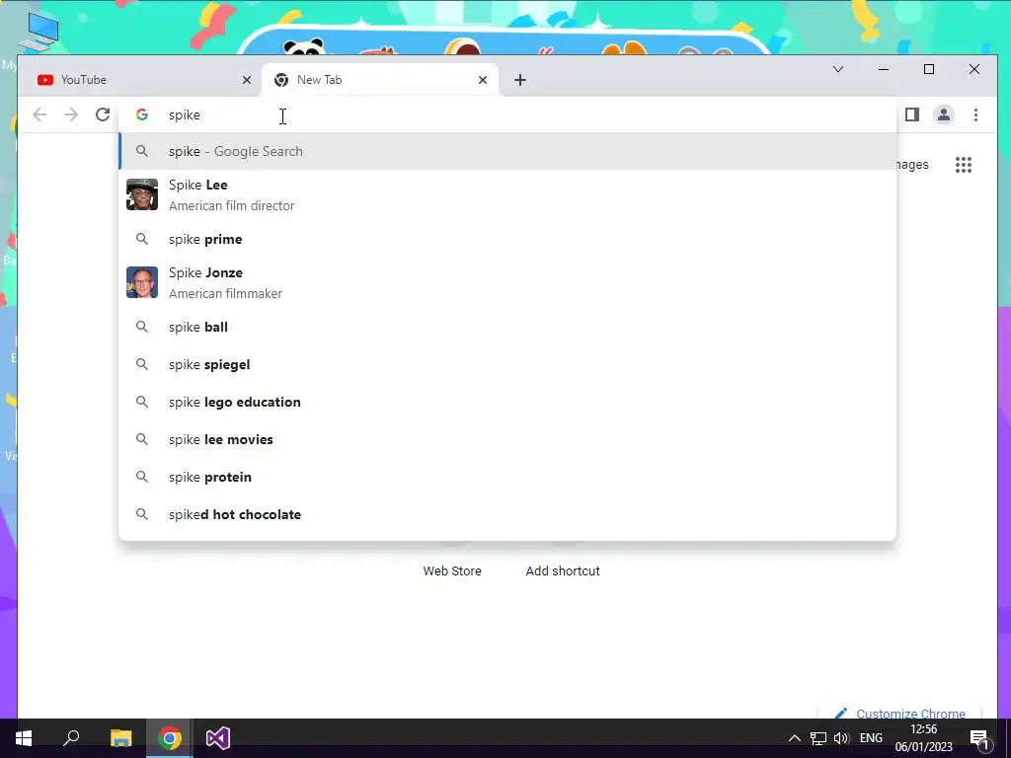Pick the 'spike lee movies' suggestion
Viewport: 1011px width, 758px height.
(507, 439)
